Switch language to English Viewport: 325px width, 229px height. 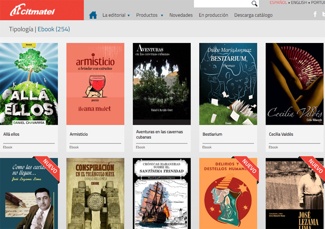[x=299, y=2]
